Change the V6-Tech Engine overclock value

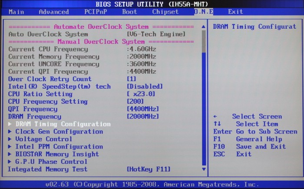click(156, 34)
